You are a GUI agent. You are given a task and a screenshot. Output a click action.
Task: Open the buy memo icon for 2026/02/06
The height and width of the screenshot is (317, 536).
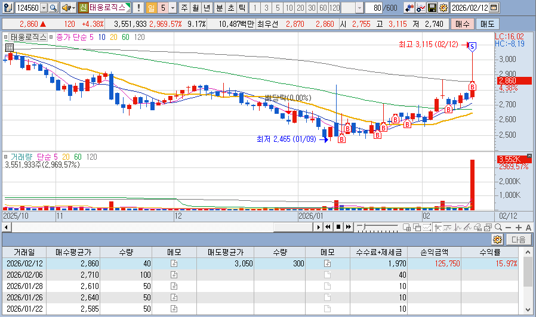tap(174, 275)
